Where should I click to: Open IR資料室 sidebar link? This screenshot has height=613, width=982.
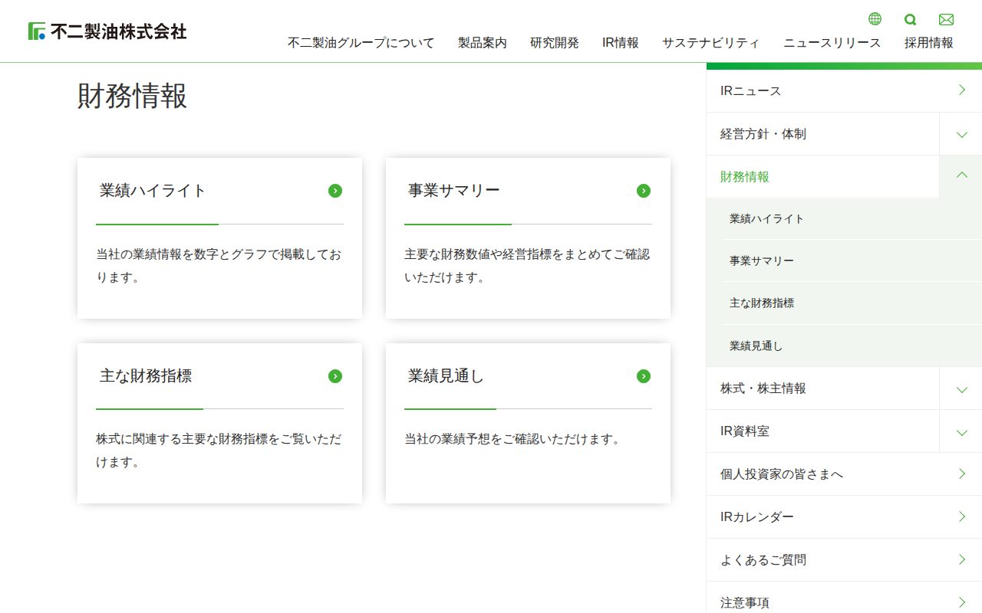coord(822,431)
